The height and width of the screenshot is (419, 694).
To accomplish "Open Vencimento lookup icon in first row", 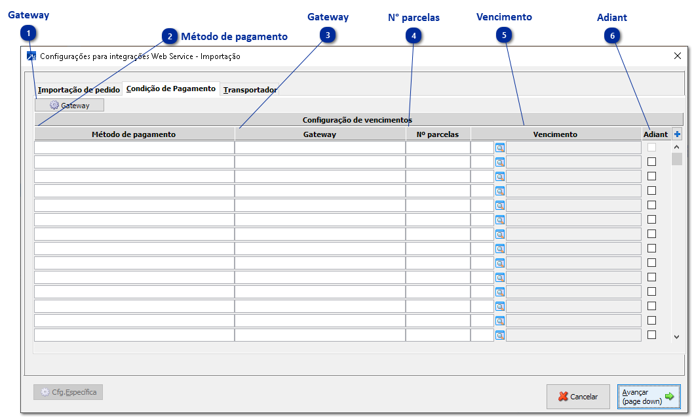I will pos(500,148).
